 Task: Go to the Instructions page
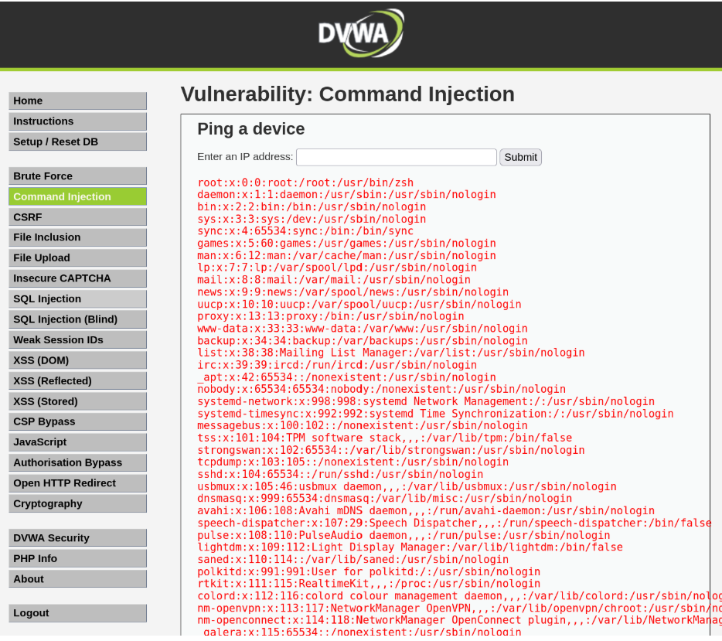pos(77,121)
